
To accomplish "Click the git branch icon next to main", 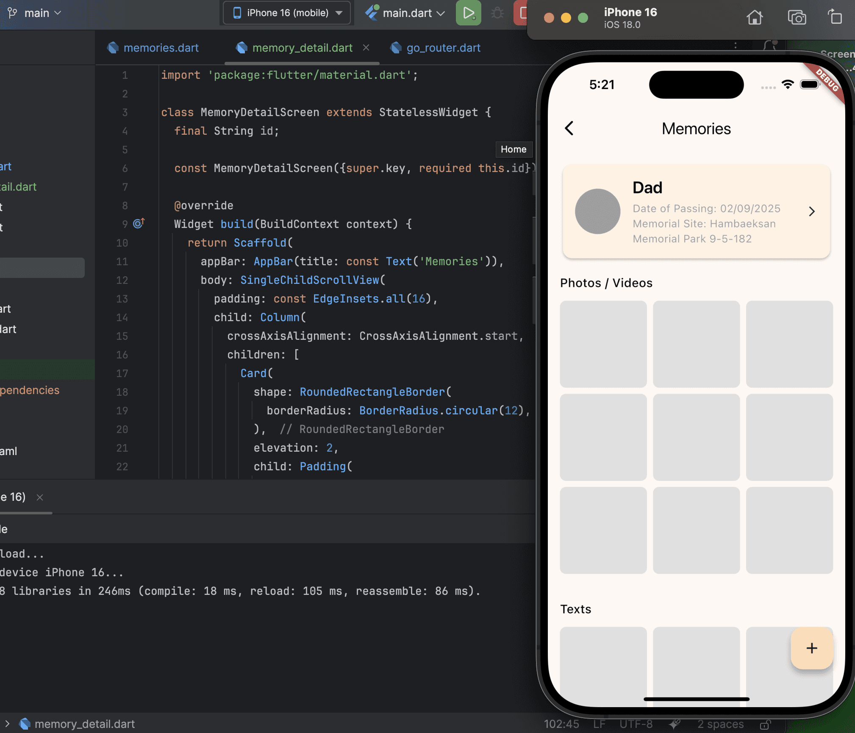I will click(x=12, y=13).
